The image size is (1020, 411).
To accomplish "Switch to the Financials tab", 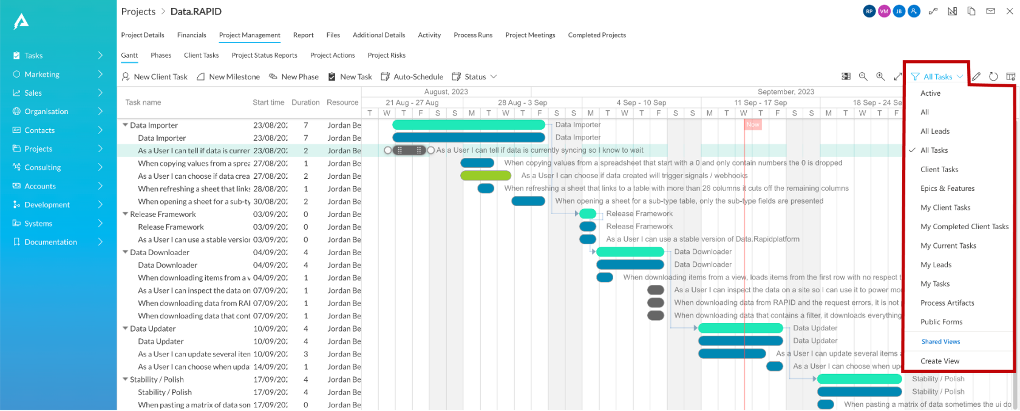I will pos(192,35).
